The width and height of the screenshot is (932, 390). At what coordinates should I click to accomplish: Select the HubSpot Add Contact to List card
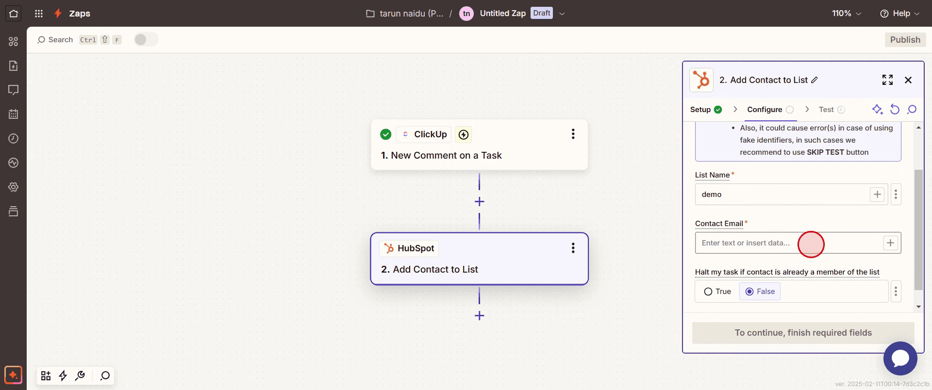coord(479,259)
